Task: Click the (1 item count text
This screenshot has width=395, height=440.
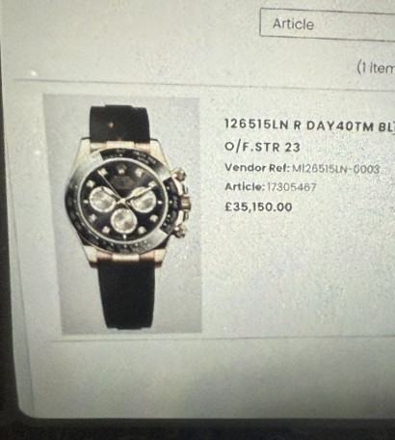Action: click(x=376, y=68)
